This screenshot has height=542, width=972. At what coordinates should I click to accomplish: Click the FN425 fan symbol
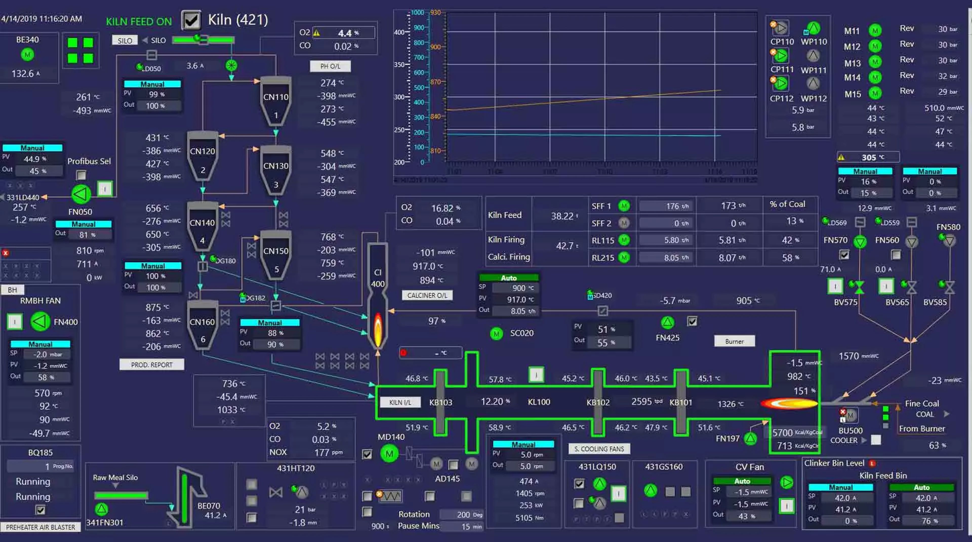coord(667,322)
